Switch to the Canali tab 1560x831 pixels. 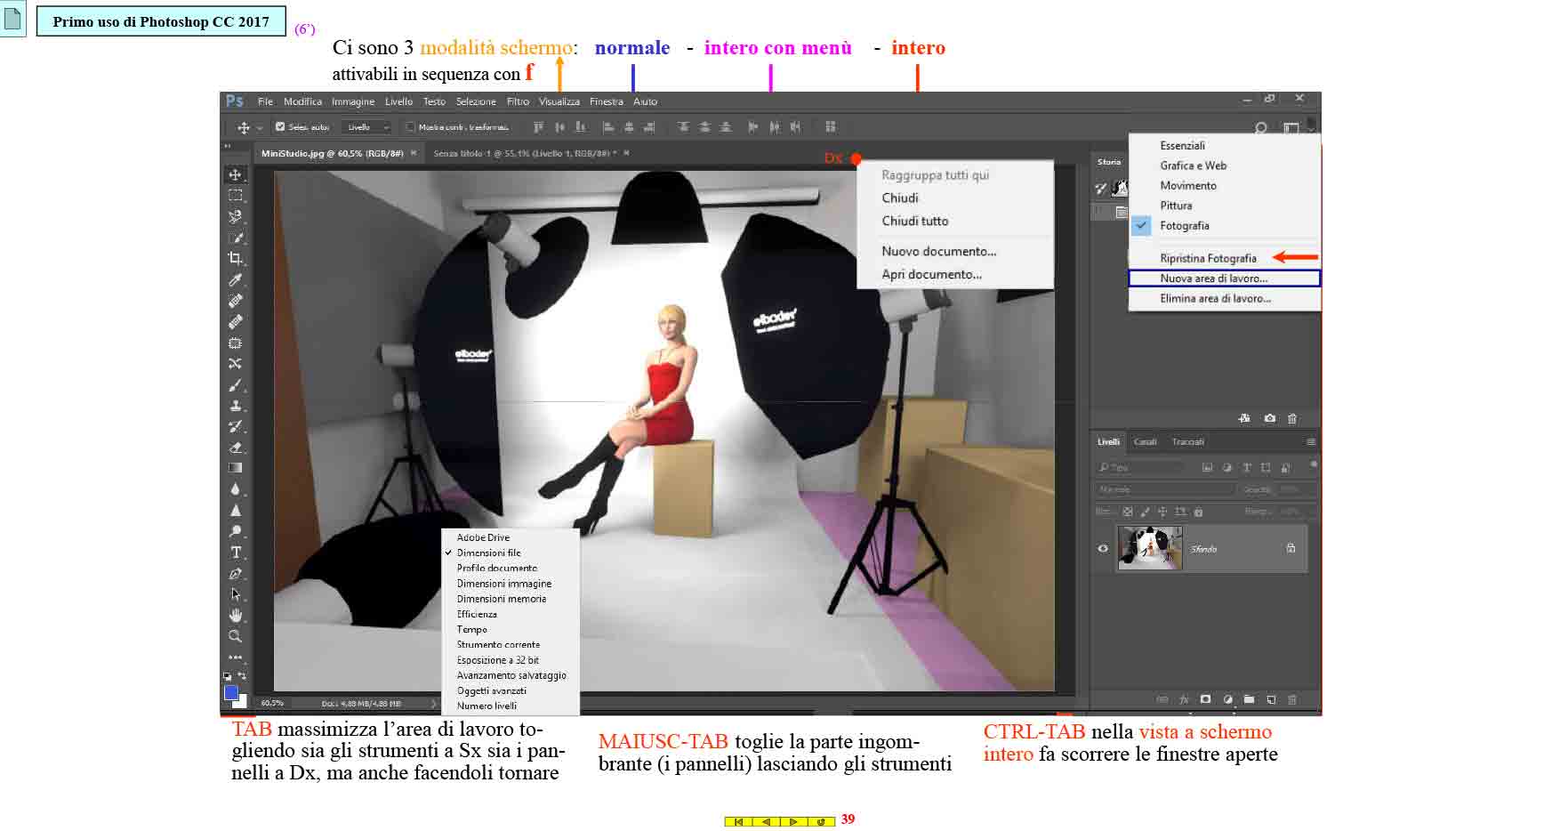tap(1145, 442)
